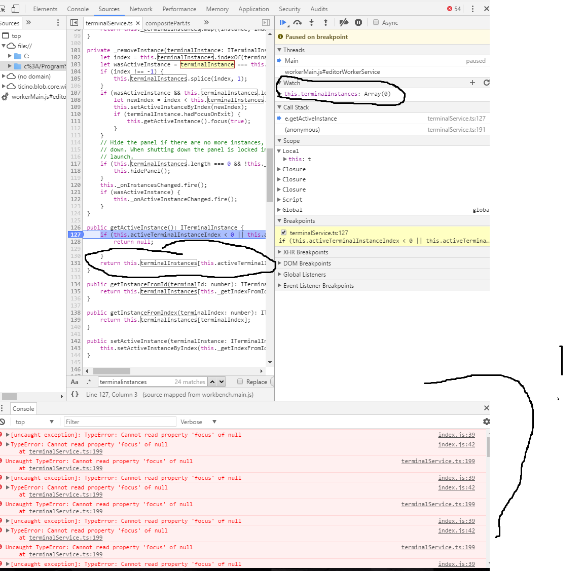Open the Network panel tab
This screenshot has width=584, height=571.
tap(140, 9)
